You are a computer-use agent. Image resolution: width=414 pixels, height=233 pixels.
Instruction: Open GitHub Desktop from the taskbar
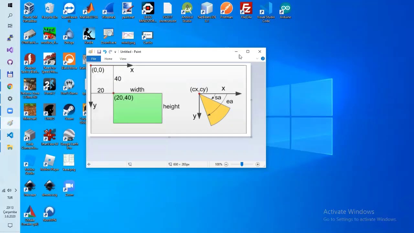(10, 62)
